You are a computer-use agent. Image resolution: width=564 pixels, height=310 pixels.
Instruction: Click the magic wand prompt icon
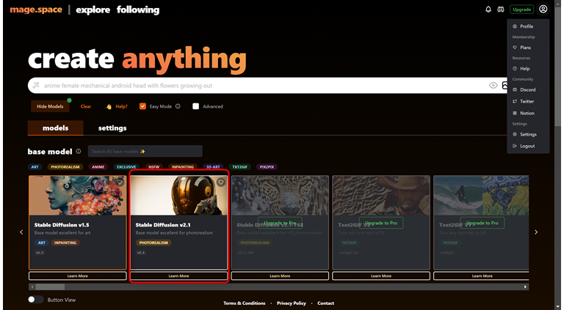pos(36,85)
